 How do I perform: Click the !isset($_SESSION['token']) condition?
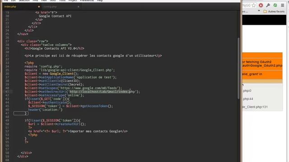pos(52,121)
